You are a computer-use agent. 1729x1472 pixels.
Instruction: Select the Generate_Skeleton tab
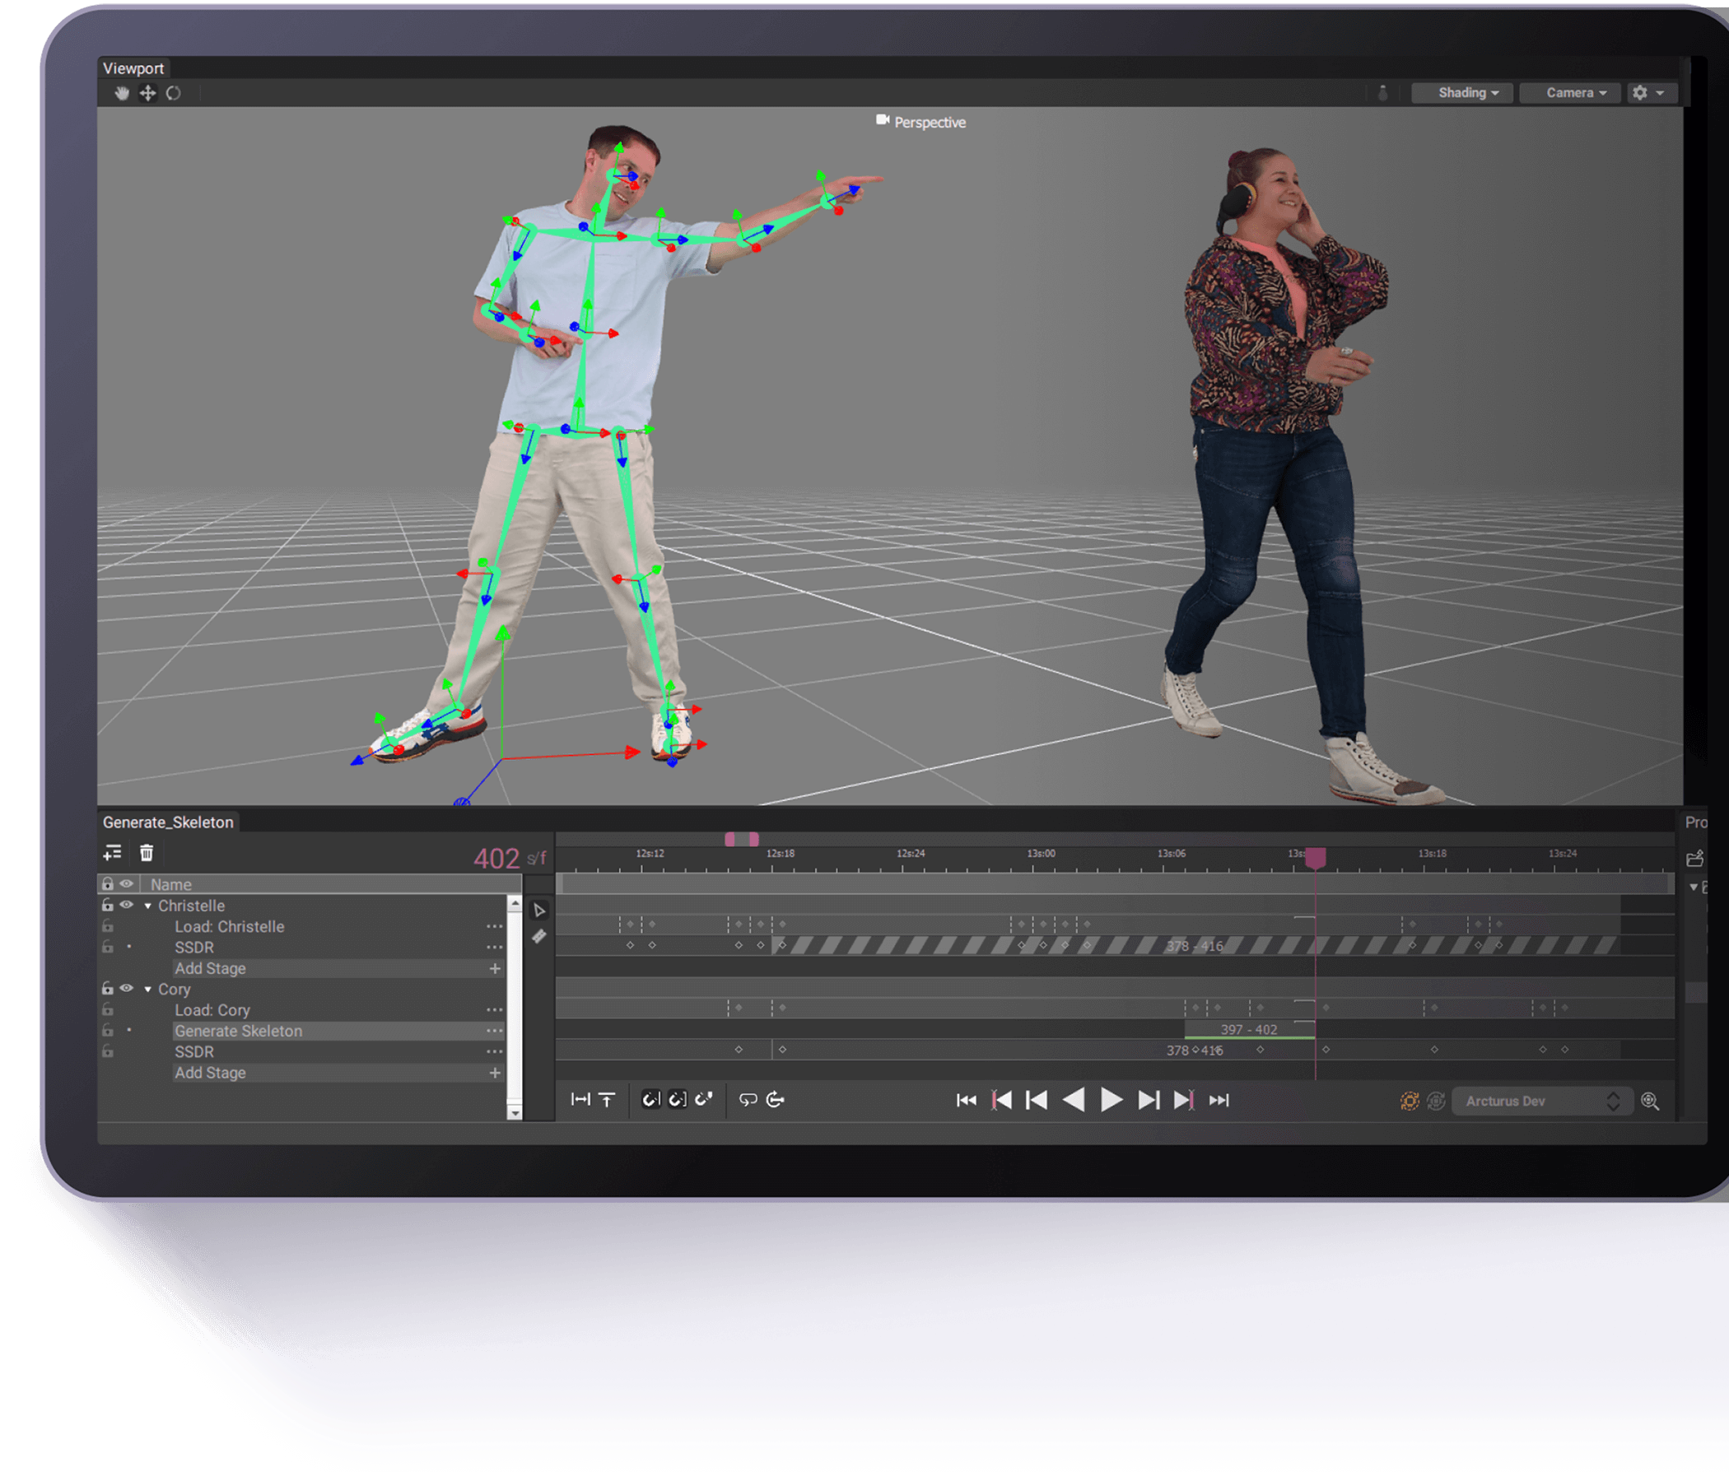[169, 822]
